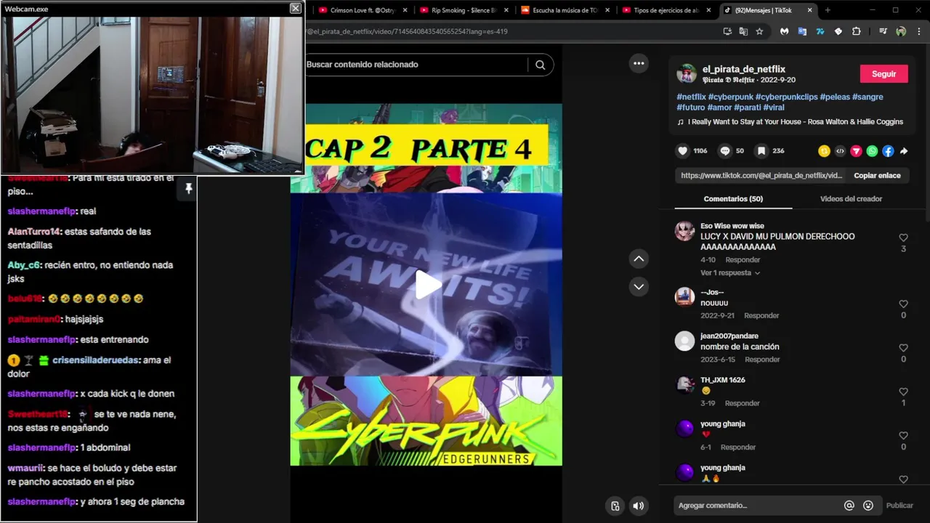Open el_pirata_de_netflix profile name
Image resolution: width=930 pixels, height=523 pixels.
pyautogui.click(x=743, y=69)
